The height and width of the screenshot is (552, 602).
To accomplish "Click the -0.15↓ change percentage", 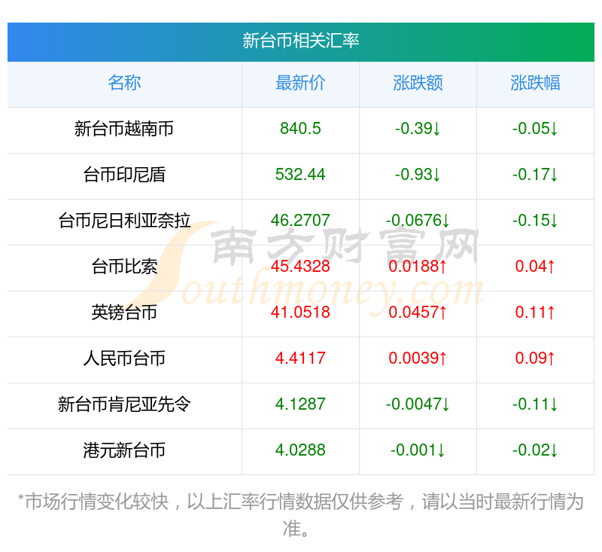I will tap(535, 221).
